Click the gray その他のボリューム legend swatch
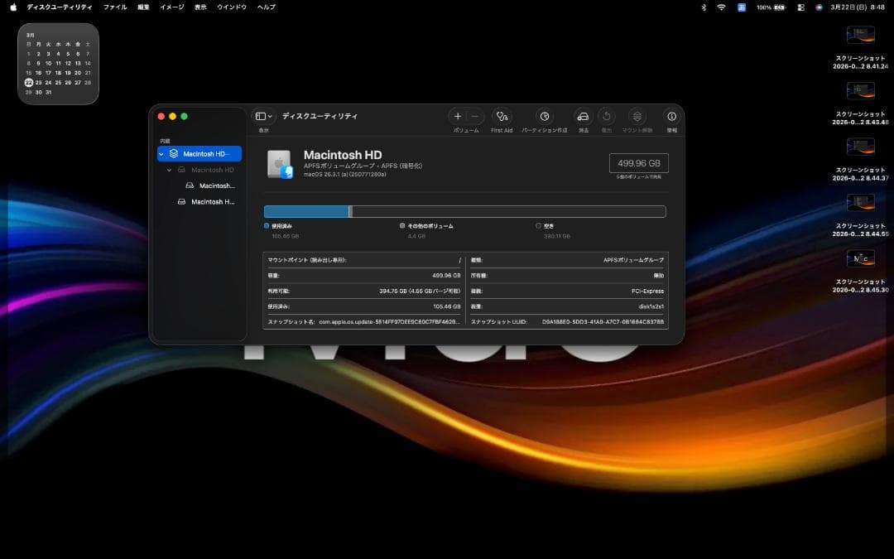This screenshot has height=559, width=894. 402,226
